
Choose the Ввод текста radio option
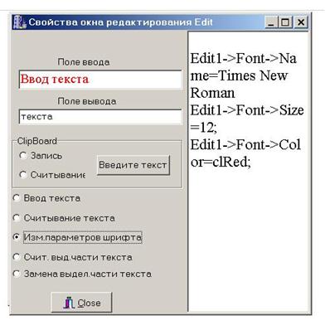click(x=17, y=198)
